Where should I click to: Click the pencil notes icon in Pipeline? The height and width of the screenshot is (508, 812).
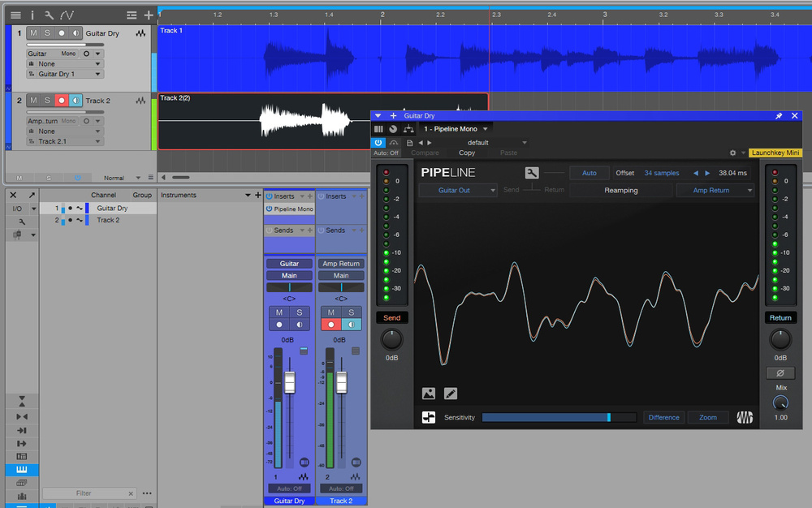[451, 394]
